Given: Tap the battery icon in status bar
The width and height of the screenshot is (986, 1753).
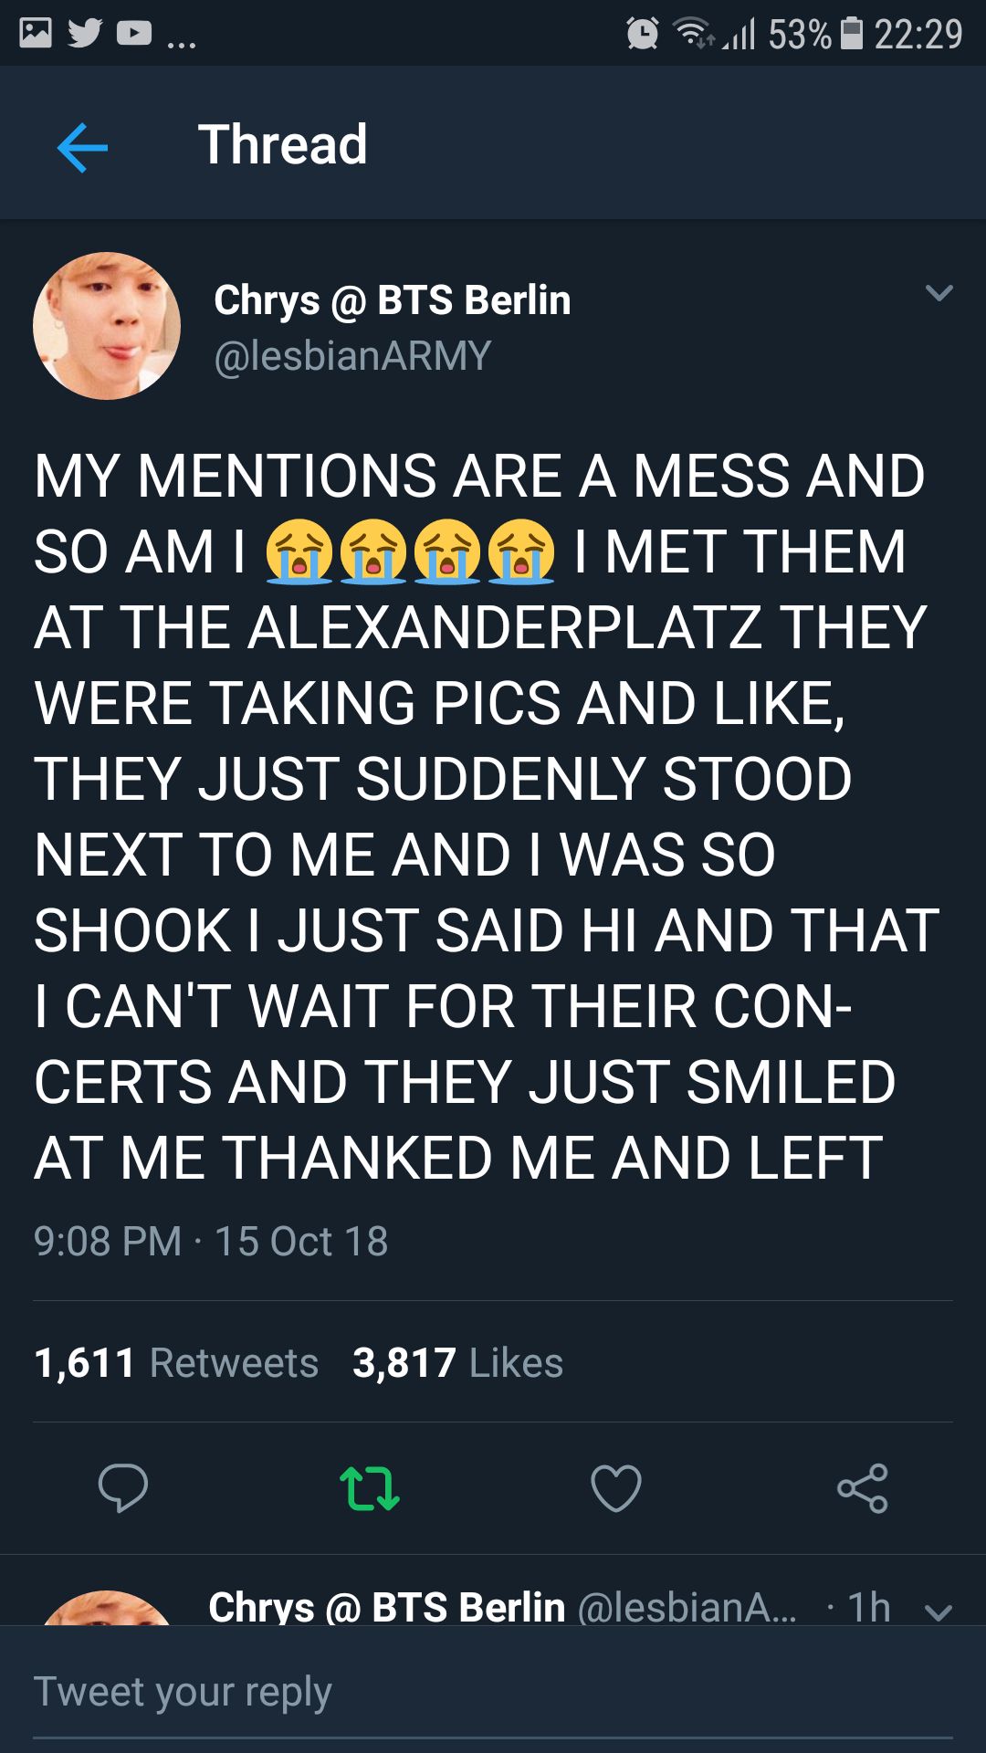Looking at the screenshot, I should click(x=851, y=34).
